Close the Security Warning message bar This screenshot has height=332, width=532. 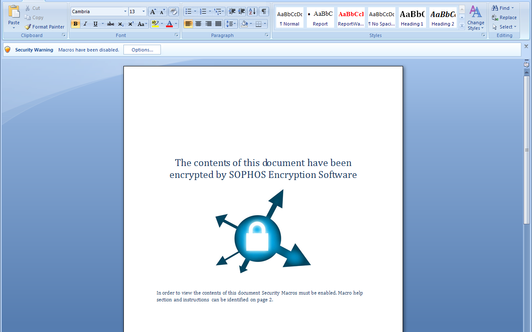526,46
